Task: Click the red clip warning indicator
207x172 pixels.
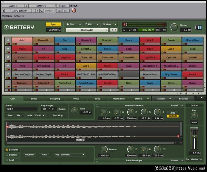Action: pos(124,25)
